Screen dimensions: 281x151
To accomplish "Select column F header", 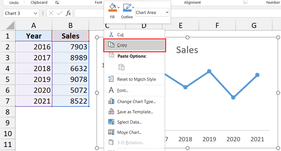I will click(x=217, y=25).
